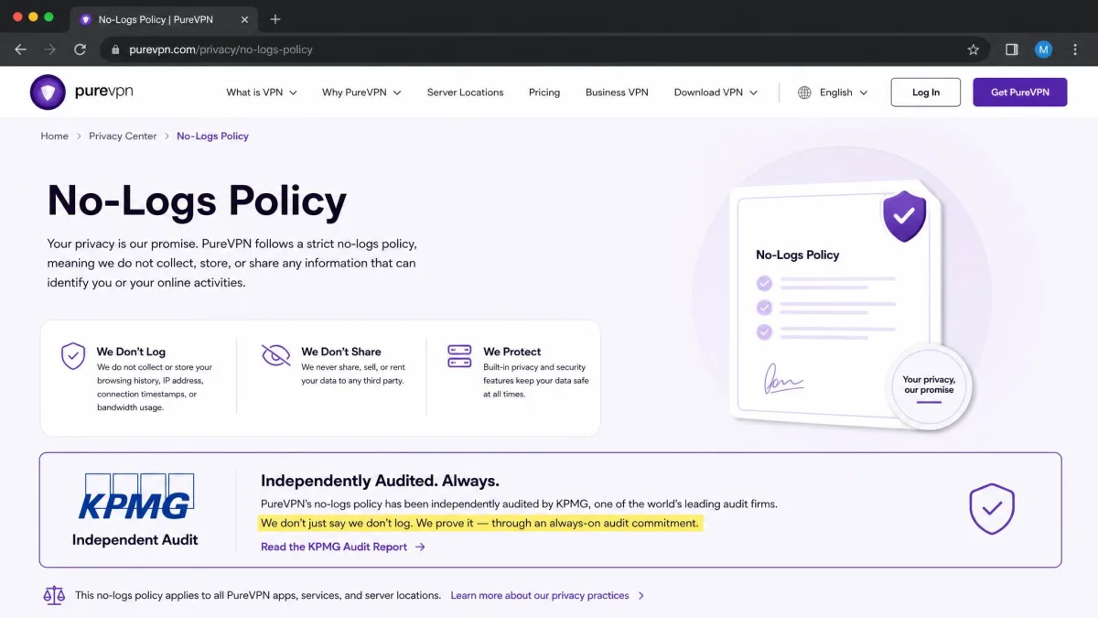Expand the What is VPN dropdown
The width and height of the screenshot is (1098, 618).
coord(262,92)
